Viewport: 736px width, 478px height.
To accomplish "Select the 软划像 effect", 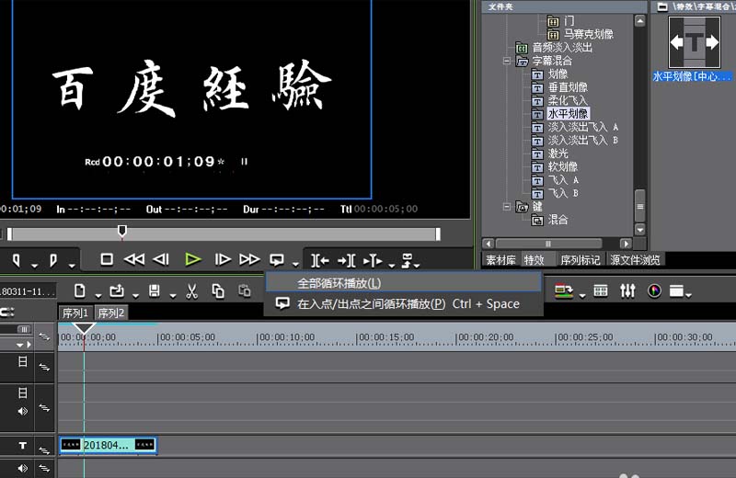I will 563,166.
